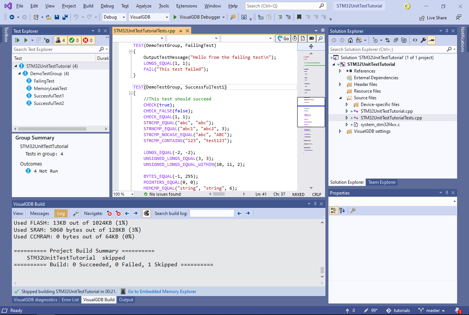Expand the VisualGDB settings node

[340, 131]
